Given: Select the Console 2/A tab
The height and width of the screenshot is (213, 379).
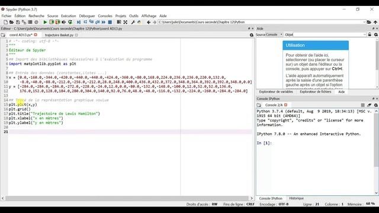Looking at the screenshot, I should [x=274, y=105].
